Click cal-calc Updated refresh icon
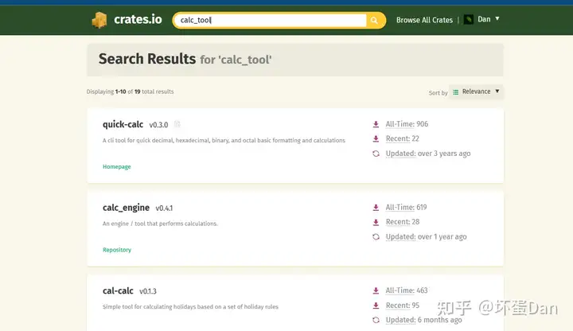 tap(376, 320)
